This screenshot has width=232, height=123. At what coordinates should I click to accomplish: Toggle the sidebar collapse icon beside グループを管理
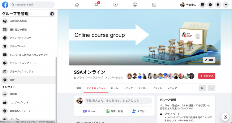[52, 14]
